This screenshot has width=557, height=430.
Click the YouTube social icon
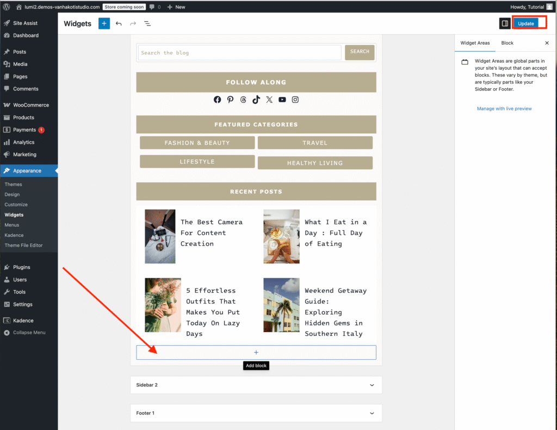pos(282,100)
